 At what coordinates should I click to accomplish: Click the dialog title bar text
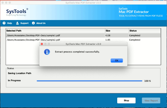coord(83,44)
